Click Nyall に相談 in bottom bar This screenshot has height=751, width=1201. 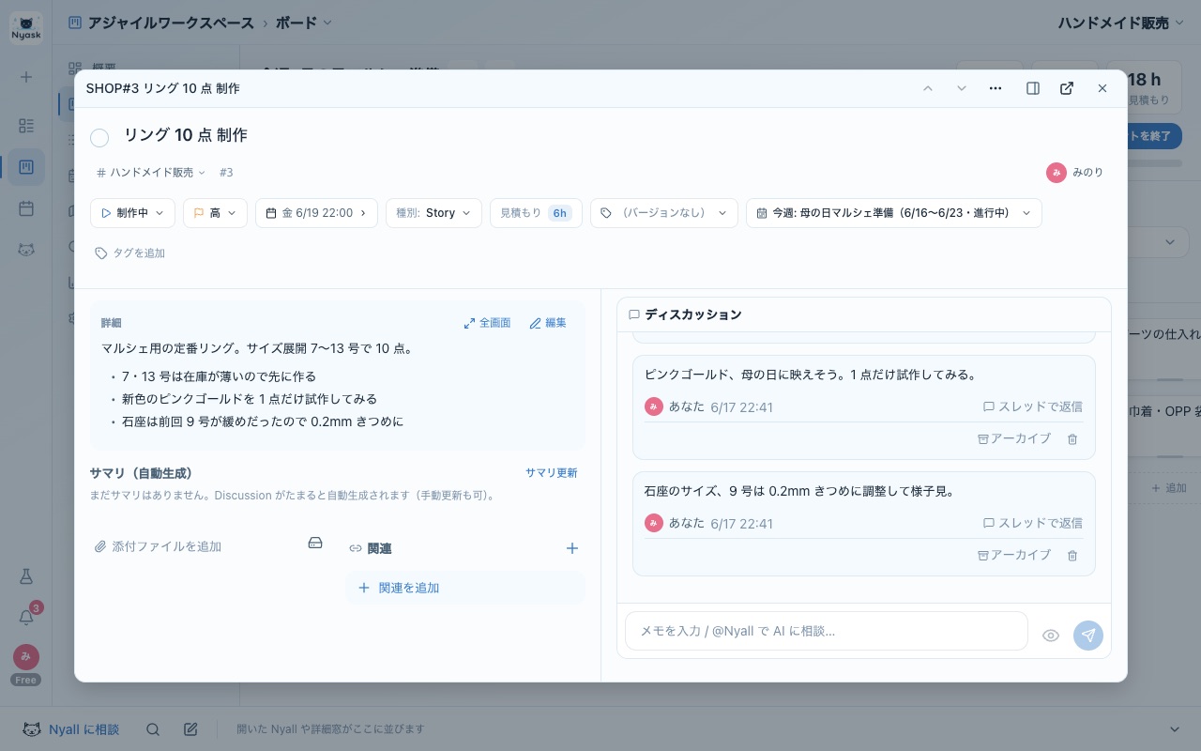(71, 729)
